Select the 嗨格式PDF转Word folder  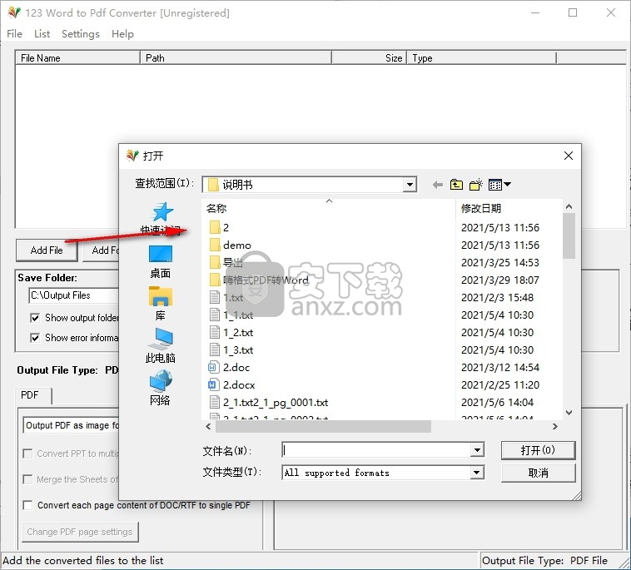tap(259, 280)
